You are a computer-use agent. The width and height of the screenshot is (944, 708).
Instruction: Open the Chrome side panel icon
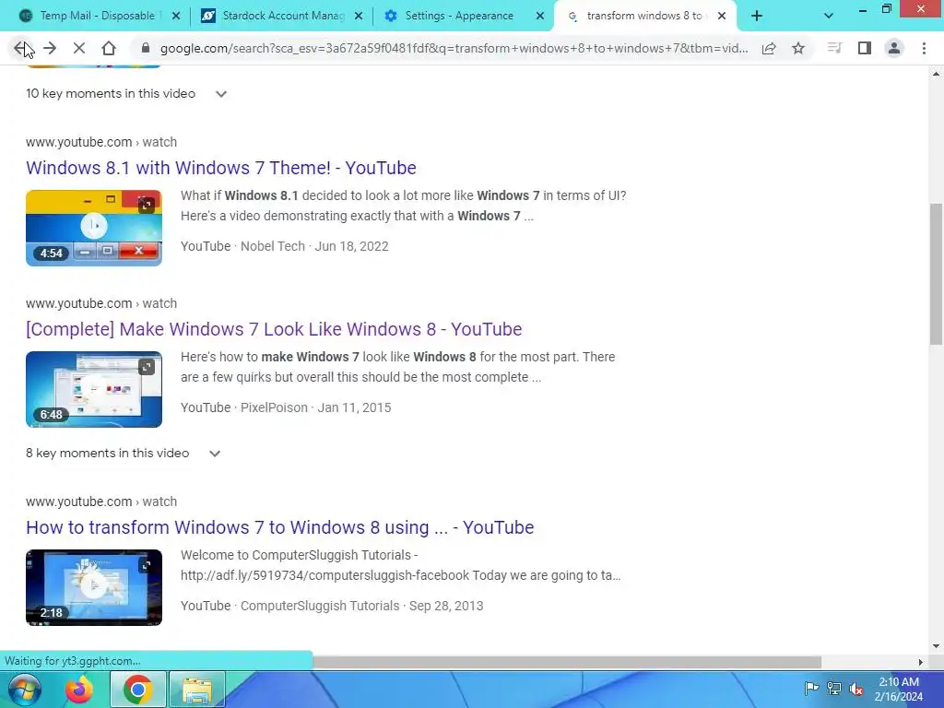[865, 48]
